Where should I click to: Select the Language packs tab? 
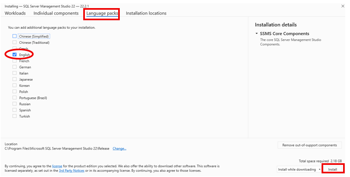[102, 13]
